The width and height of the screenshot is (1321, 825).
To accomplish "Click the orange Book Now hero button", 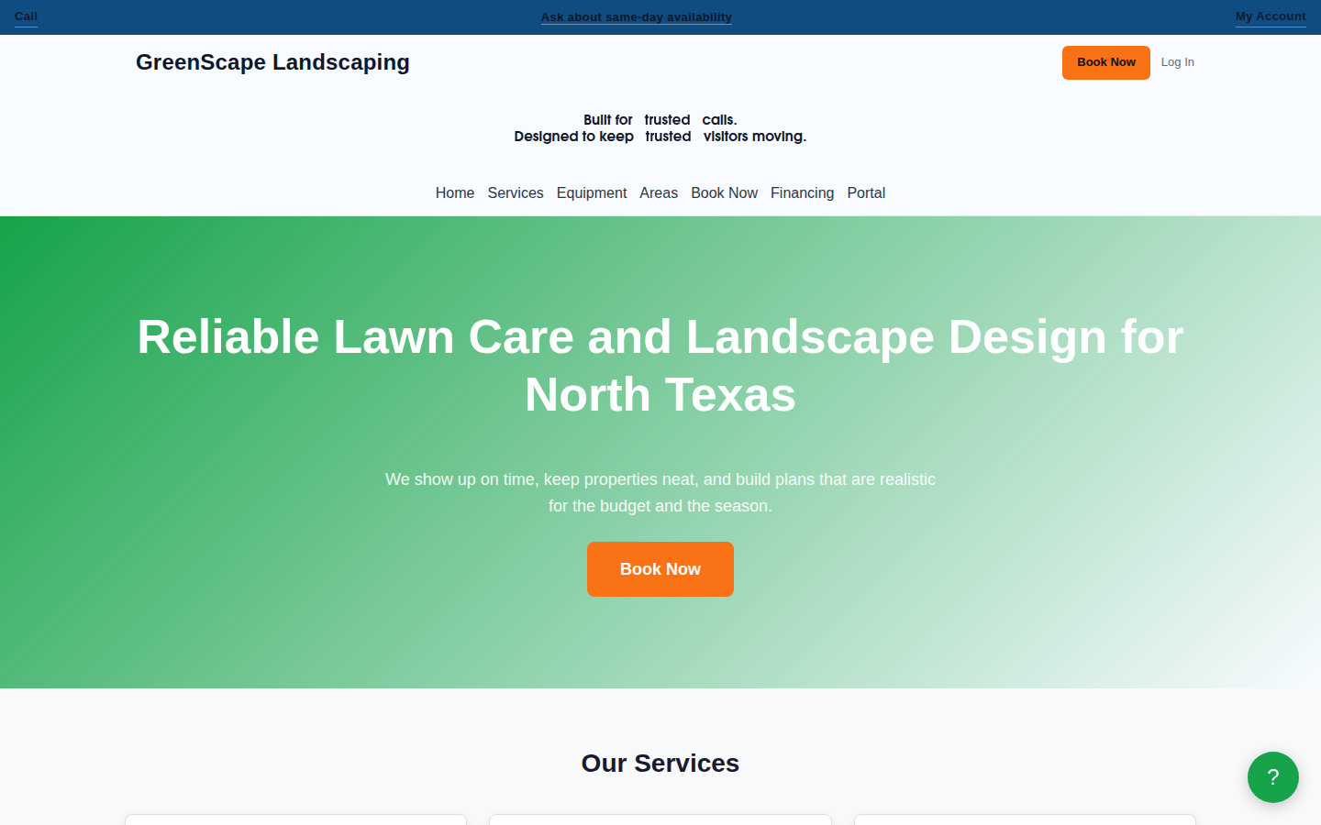I will (x=660, y=569).
